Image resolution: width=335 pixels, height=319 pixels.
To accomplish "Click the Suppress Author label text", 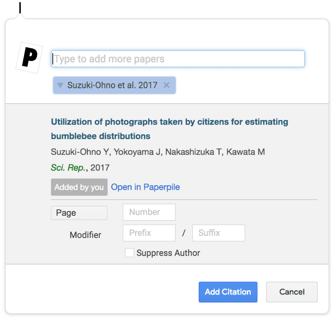I will 168,253.
